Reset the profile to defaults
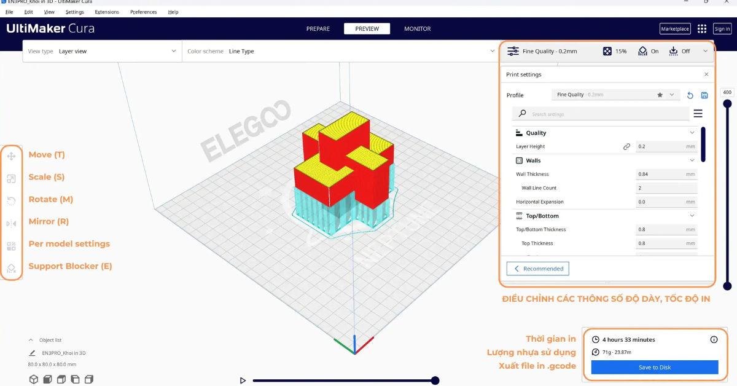Viewport: 737px width, 386px height. coord(690,95)
